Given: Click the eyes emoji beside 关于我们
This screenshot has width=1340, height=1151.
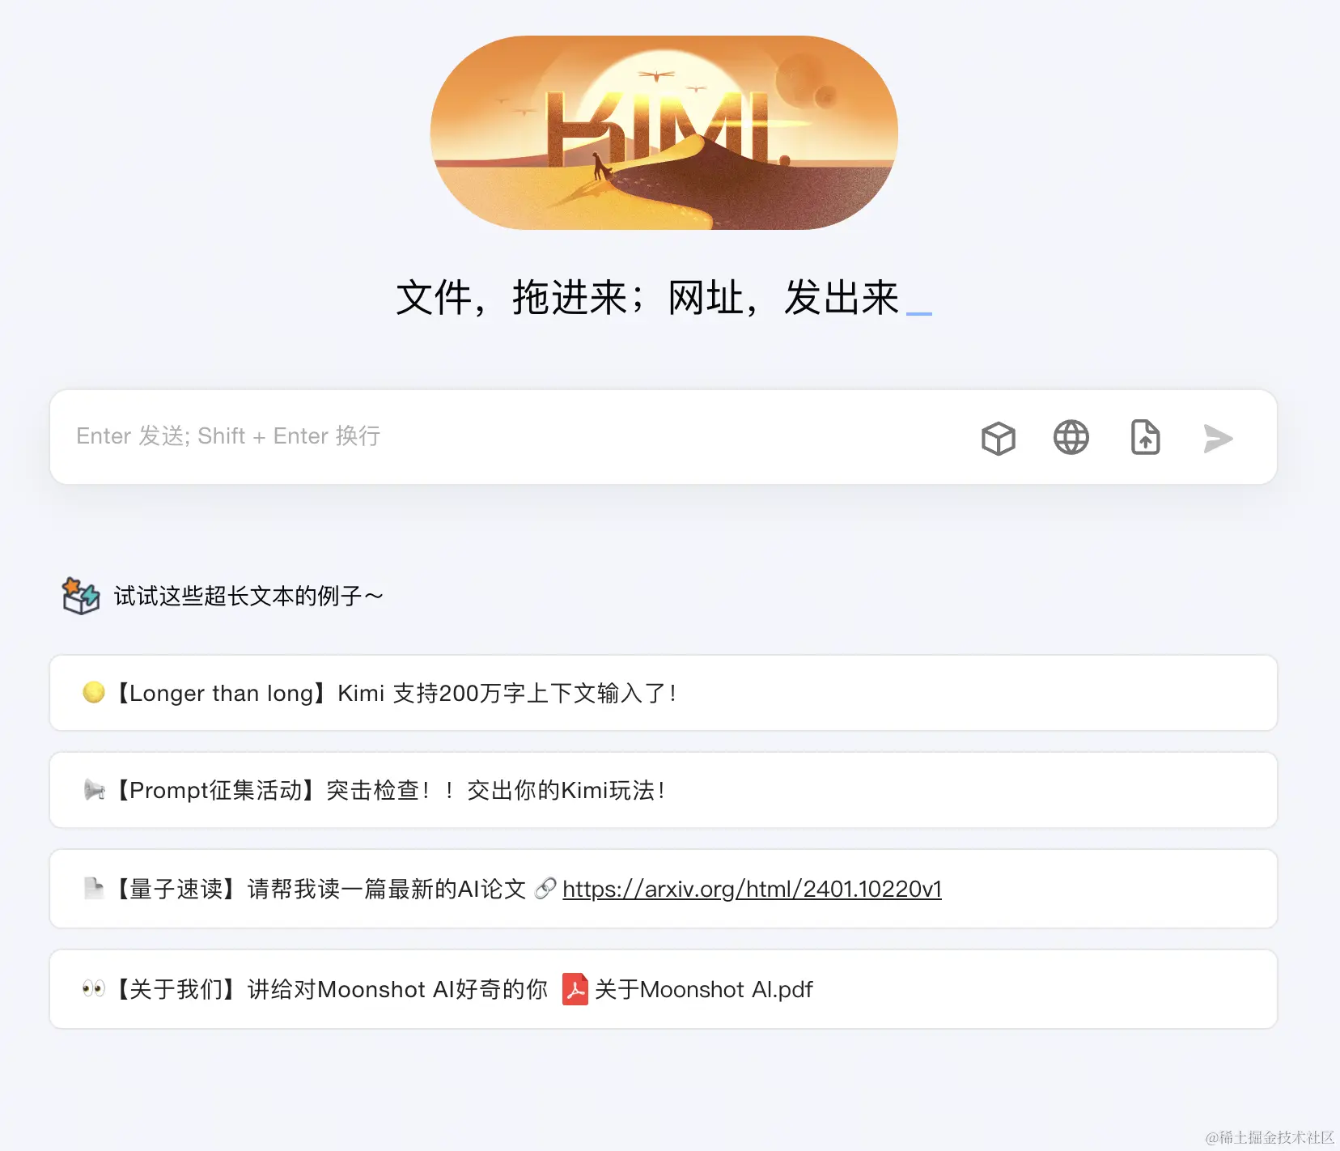Looking at the screenshot, I should tap(94, 988).
